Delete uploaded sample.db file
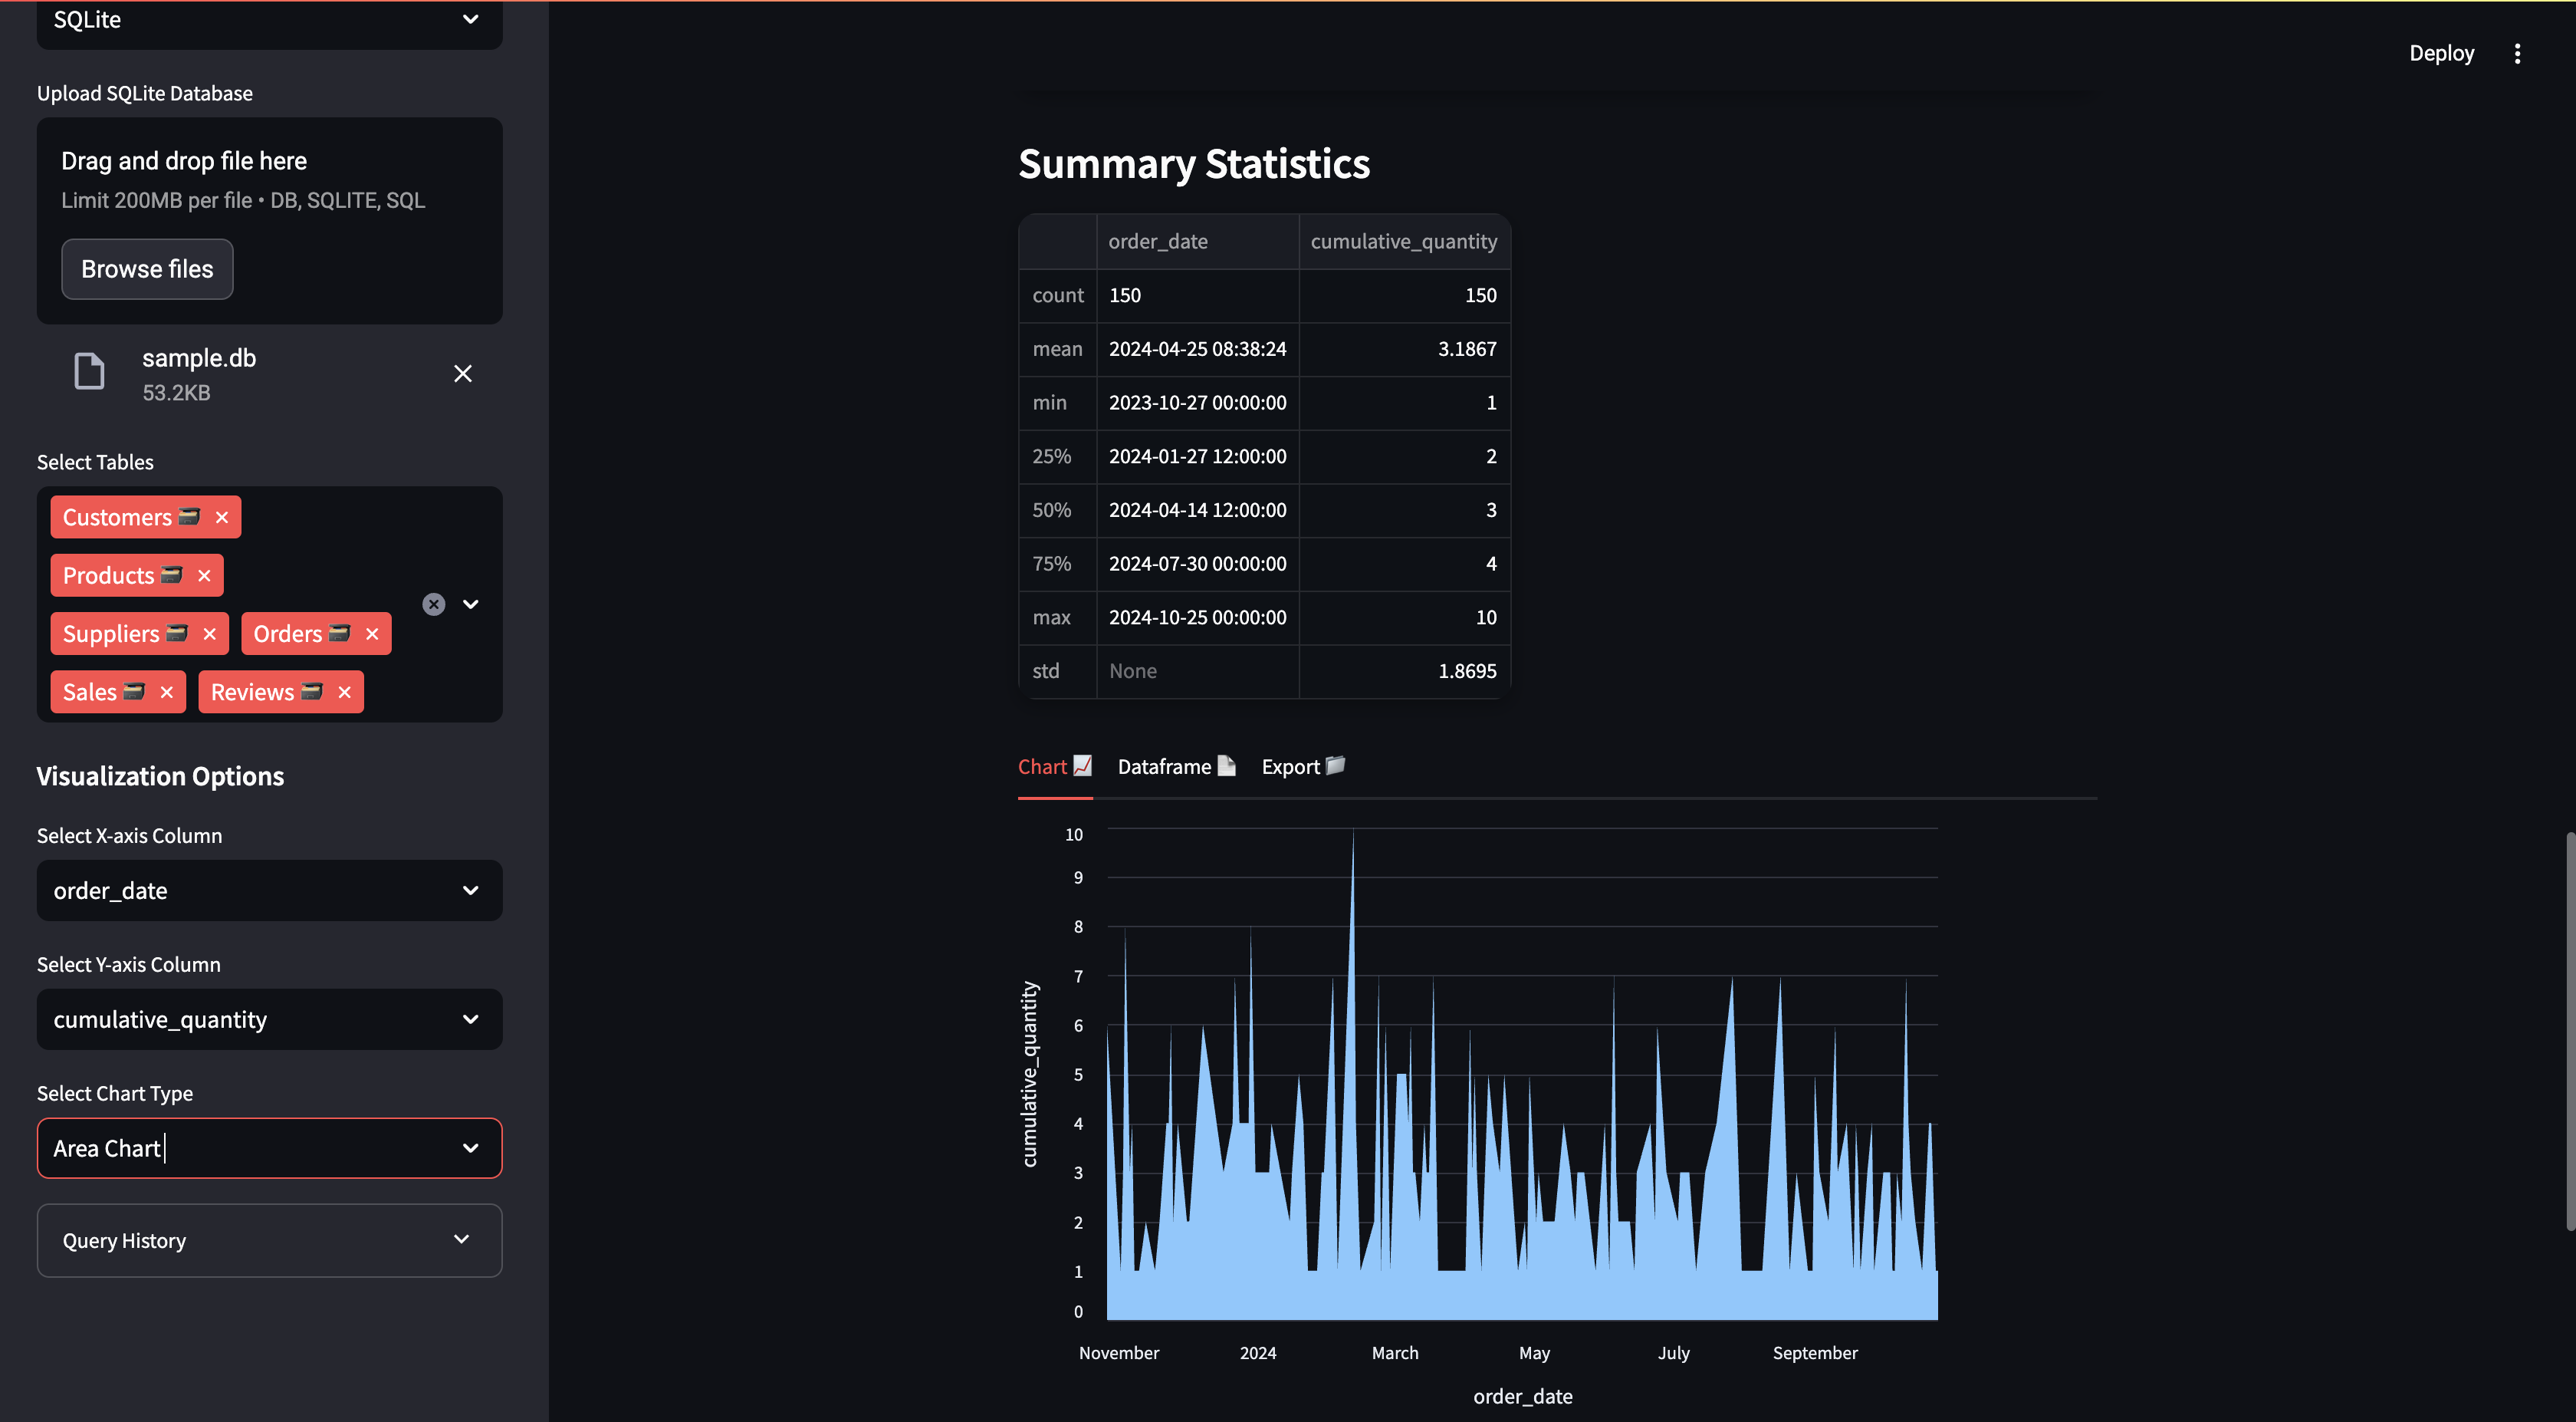 463,374
